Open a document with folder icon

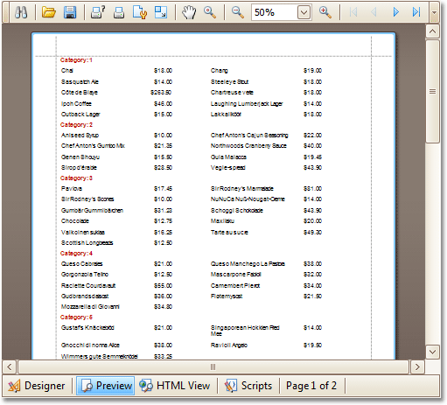coord(48,12)
